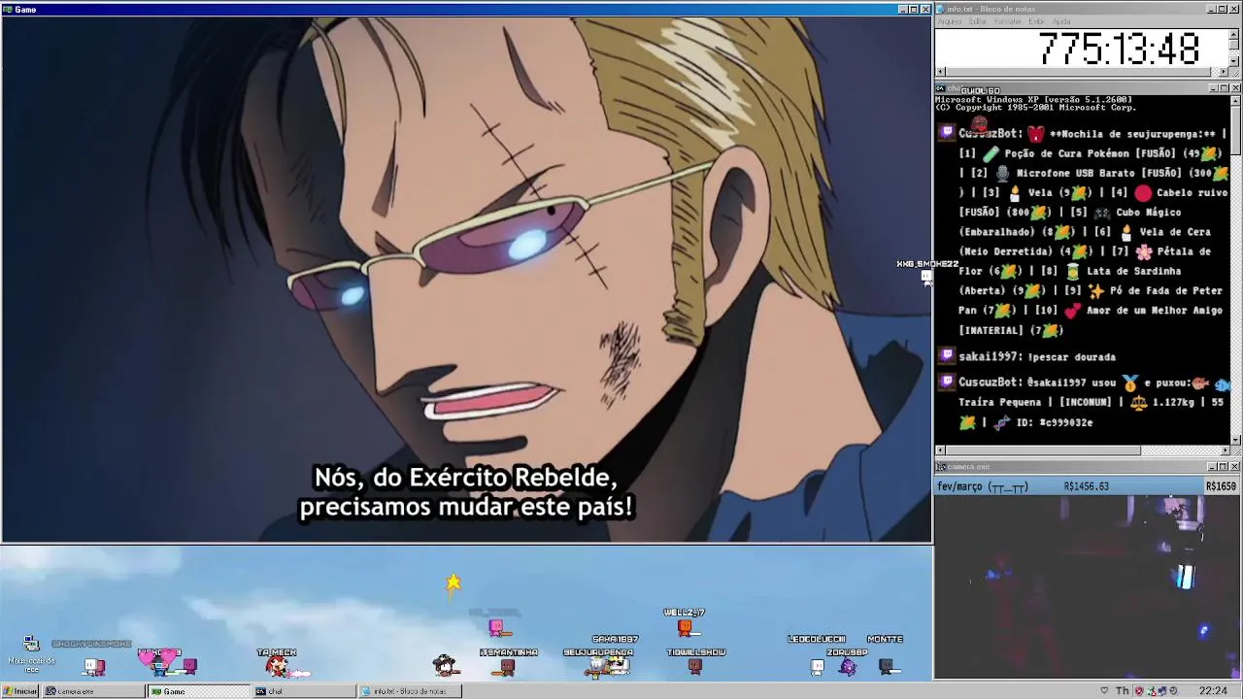The image size is (1243, 699).
Task: Click the TA_MECK red-haired character
Action: (x=278, y=666)
